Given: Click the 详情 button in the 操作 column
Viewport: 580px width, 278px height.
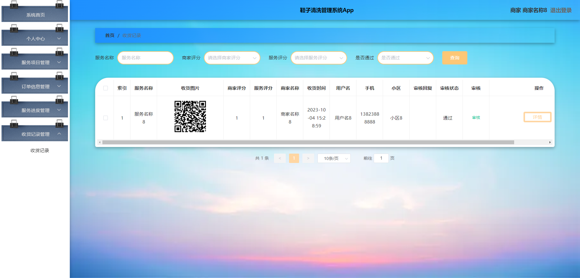Looking at the screenshot, I should click(537, 117).
